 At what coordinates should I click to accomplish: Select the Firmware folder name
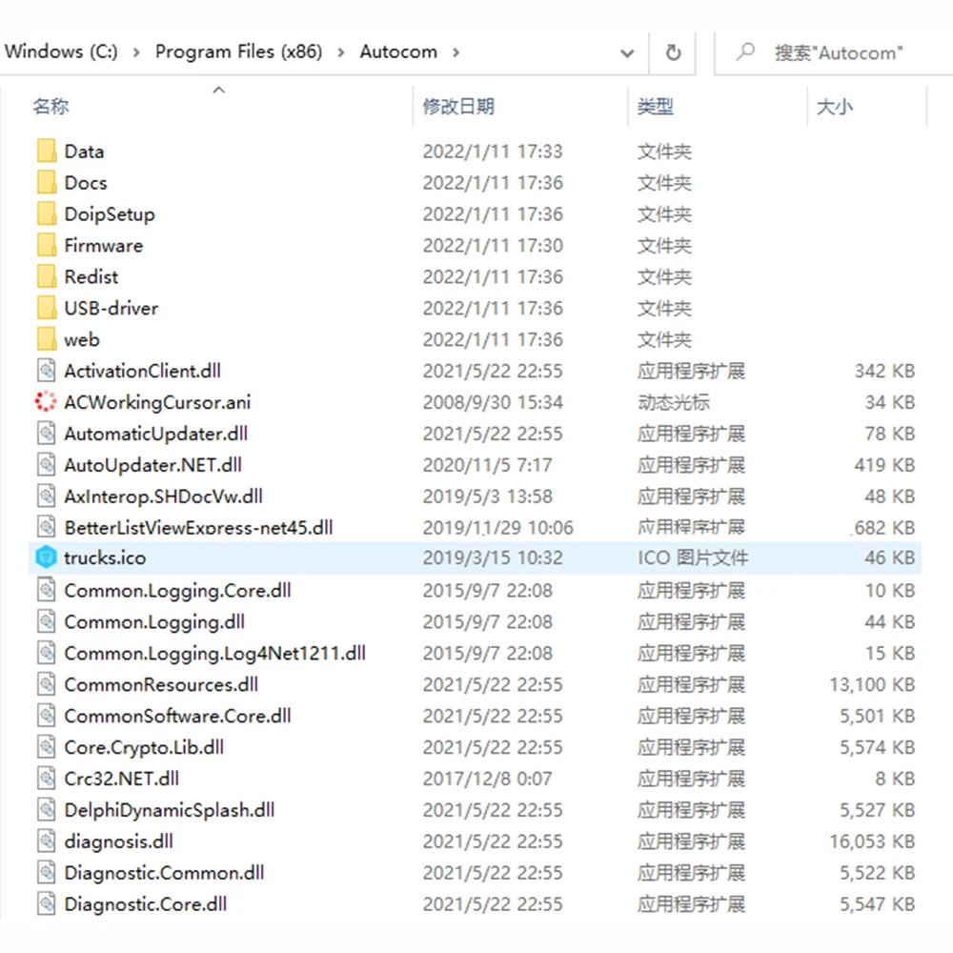(x=104, y=246)
